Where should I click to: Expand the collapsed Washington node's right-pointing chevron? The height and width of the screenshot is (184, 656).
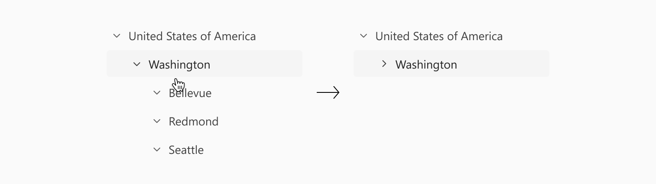click(x=384, y=64)
